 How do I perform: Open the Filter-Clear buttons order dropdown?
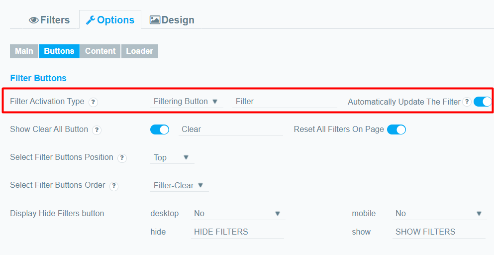pyautogui.click(x=179, y=185)
